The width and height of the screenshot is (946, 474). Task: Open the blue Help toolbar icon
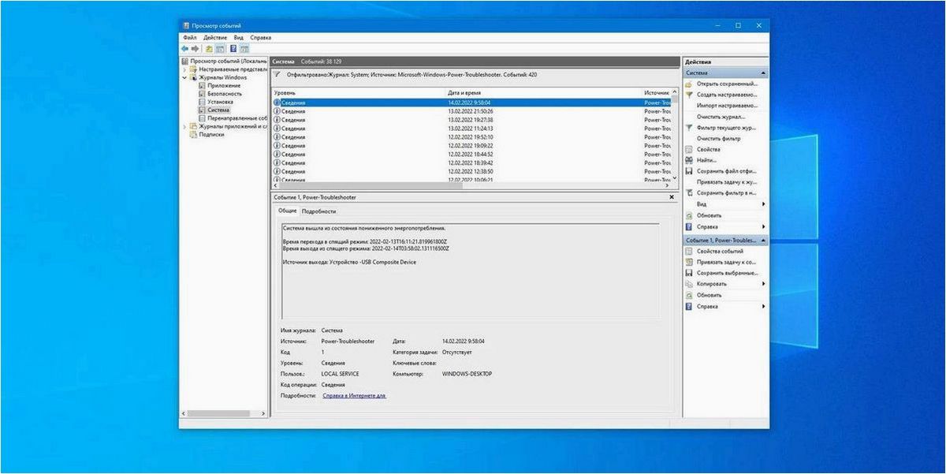pyautogui.click(x=234, y=48)
